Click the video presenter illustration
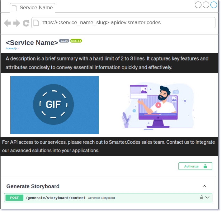 158,106
